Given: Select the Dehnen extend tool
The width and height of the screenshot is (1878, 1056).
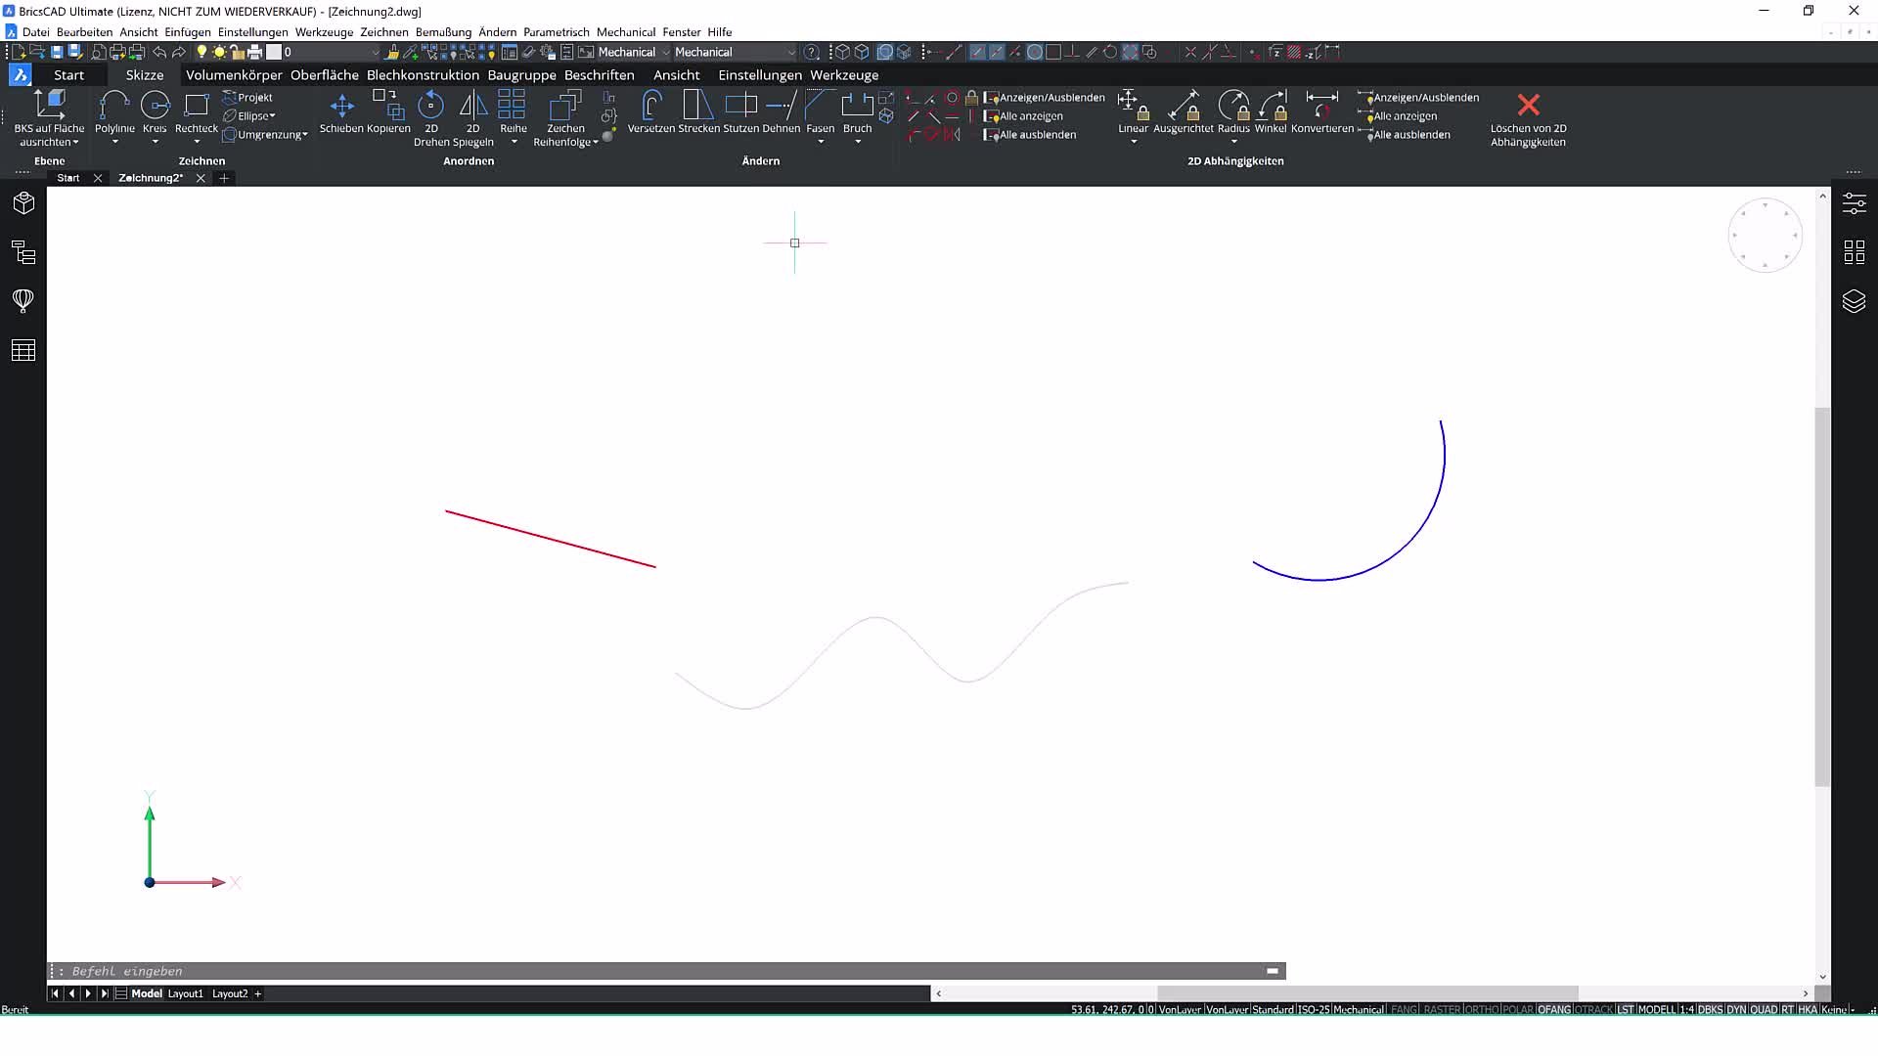Looking at the screenshot, I should 782,110.
